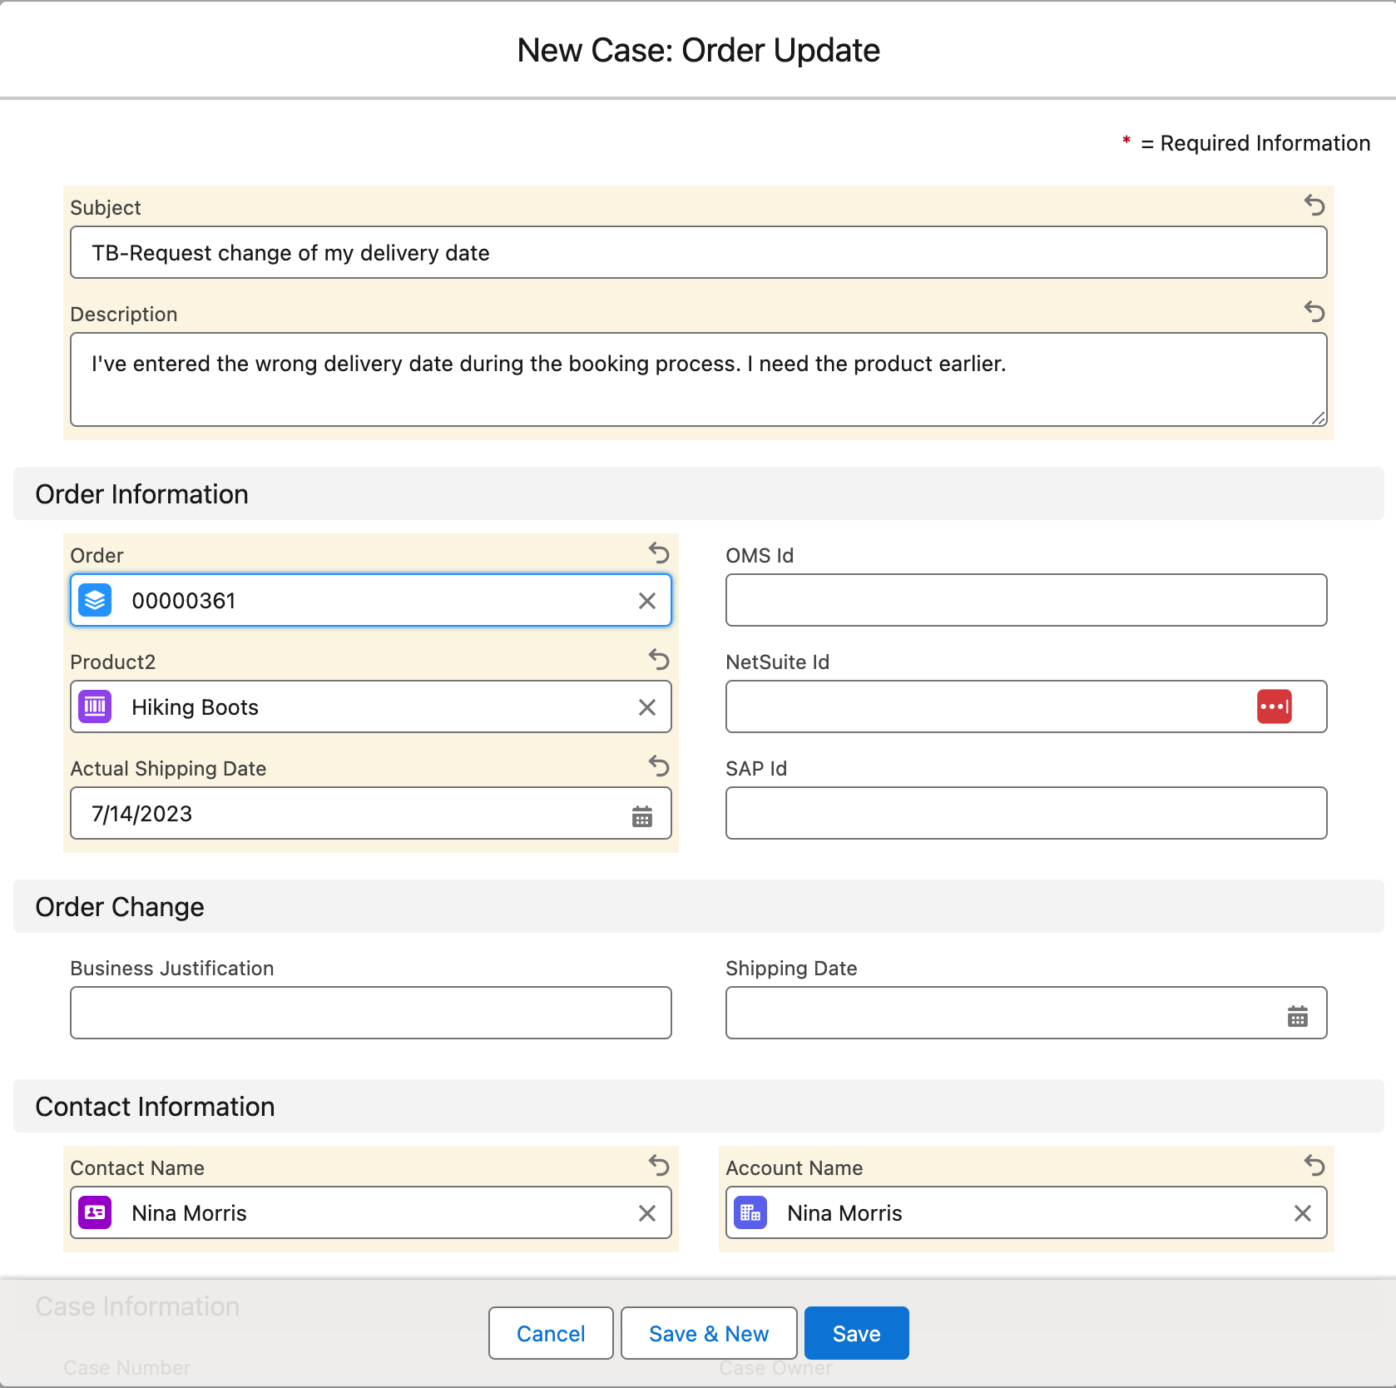Focus the OMS Id input
Screen dimensions: 1396x1388
click(1026, 600)
